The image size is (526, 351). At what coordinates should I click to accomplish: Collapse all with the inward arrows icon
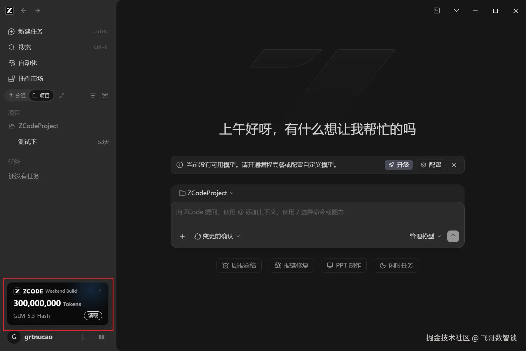pyautogui.click(x=62, y=95)
